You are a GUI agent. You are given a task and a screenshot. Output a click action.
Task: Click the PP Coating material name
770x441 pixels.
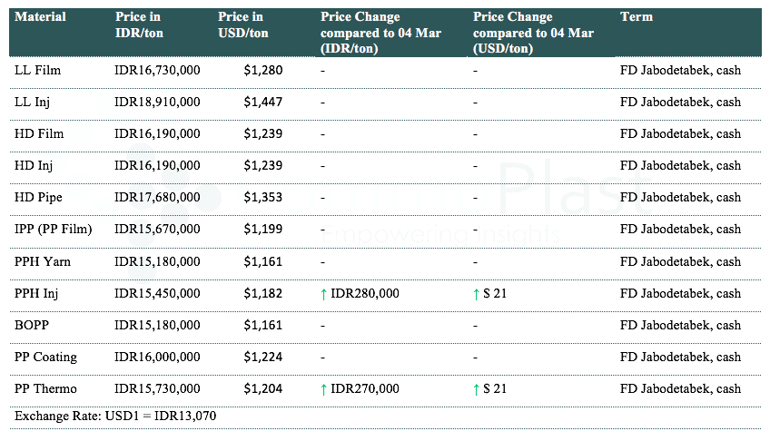[x=46, y=357]
